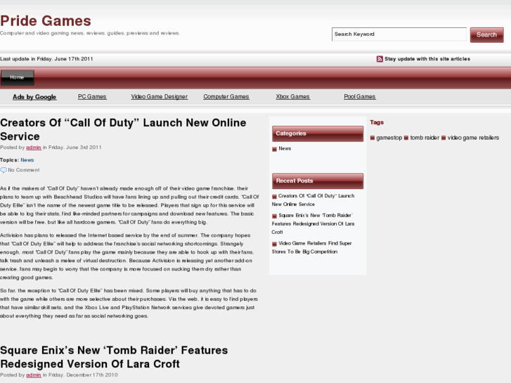The height and width of the screenshot is (383, 511).
Task: Click the red bullet beside gamestop tag
Action: tap(373, 138)
